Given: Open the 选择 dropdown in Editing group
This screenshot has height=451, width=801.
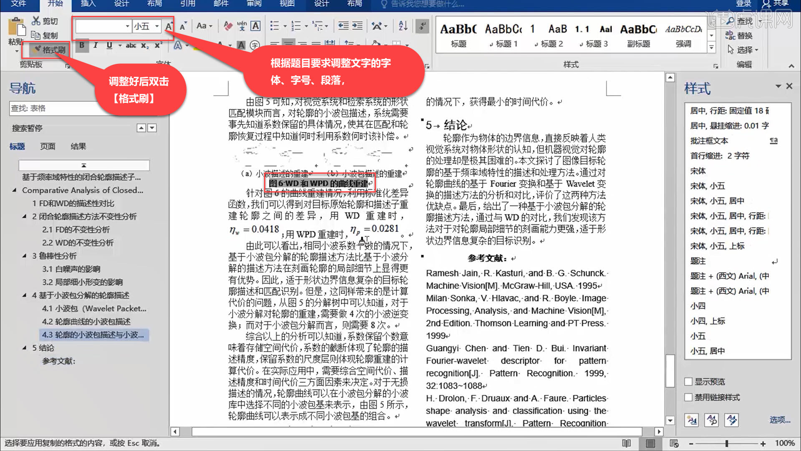Looking at the screenshot, I should (x=743, y=50).
